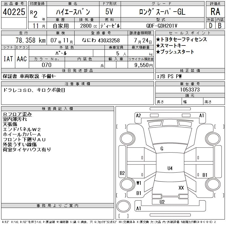Select inspector note 室内薄汚れ
Image resolution: width=226 pixels, height=226 pixels.
[x=15, y=119]
